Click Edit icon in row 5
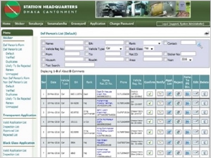The image size is (211, 158). [x=196, y=132]
